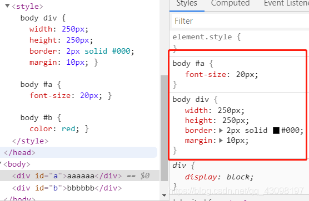309x201 pixels.
Task: Click the border property name in Styles
Action: pyautogui.click(x=198, y=131)
